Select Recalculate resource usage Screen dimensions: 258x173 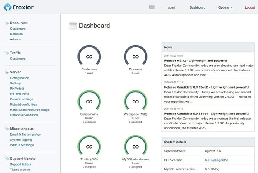coord(30,110)
